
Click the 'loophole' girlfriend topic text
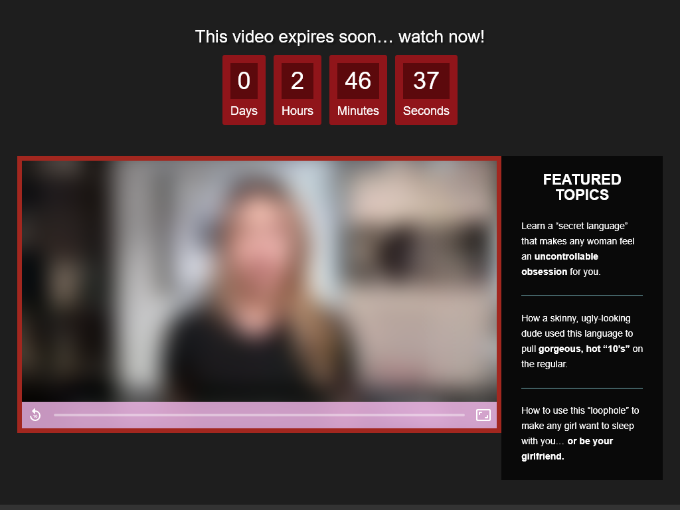582,433
